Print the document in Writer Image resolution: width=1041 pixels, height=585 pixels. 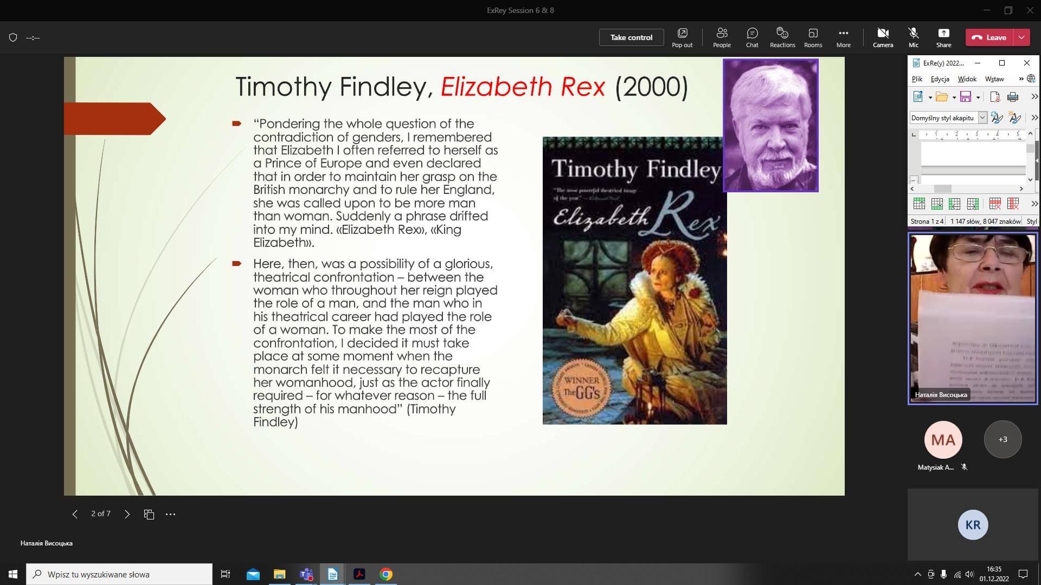pyautogui.click(x=1012, y=97)
